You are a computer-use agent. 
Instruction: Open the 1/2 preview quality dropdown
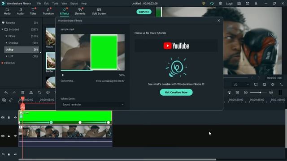(x=241, y=85)
